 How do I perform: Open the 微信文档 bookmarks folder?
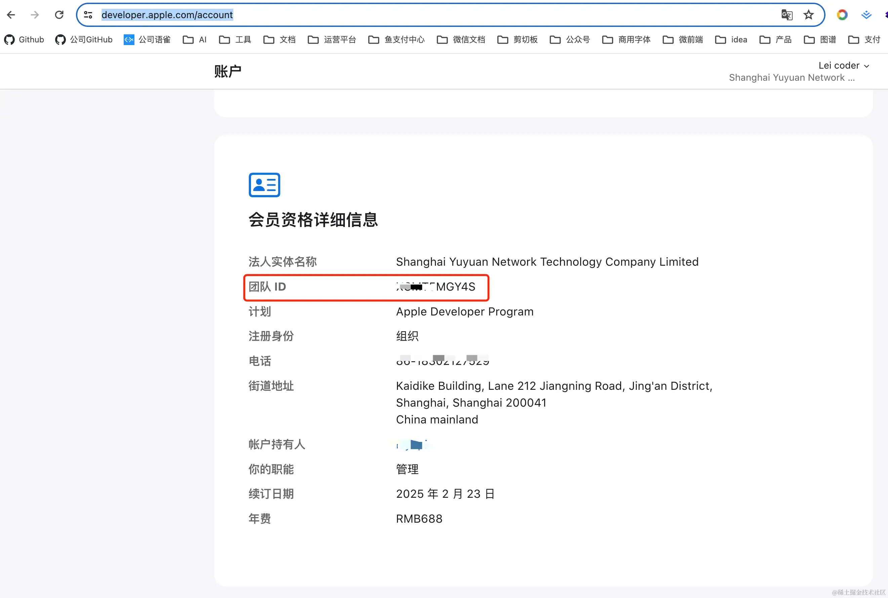[461, 40]
